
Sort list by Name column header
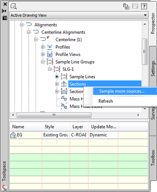26,127
